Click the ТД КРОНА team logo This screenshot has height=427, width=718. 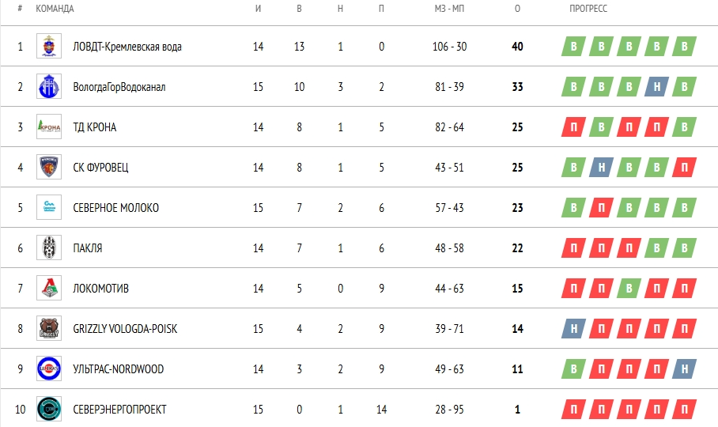coord(49,127)
